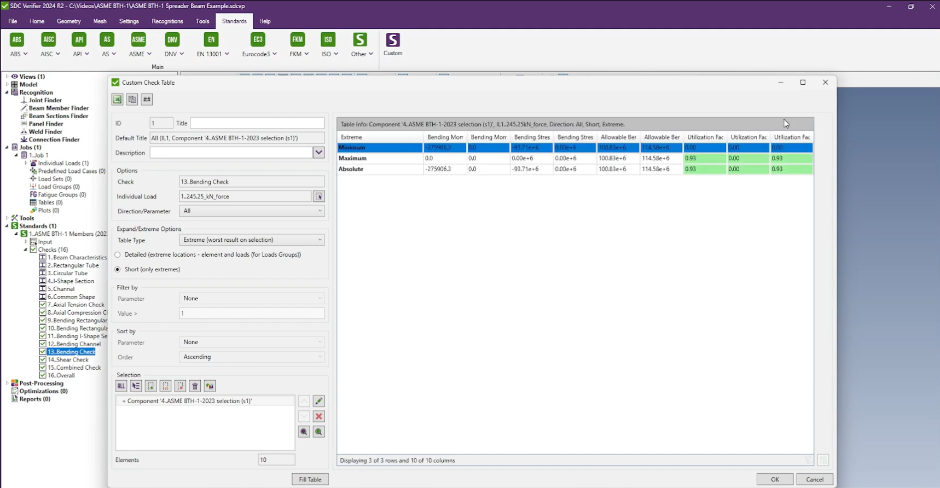The height and width of the screenshot is (488, 940).
Task: Click the filter Value input field
Action: point(252,313)
